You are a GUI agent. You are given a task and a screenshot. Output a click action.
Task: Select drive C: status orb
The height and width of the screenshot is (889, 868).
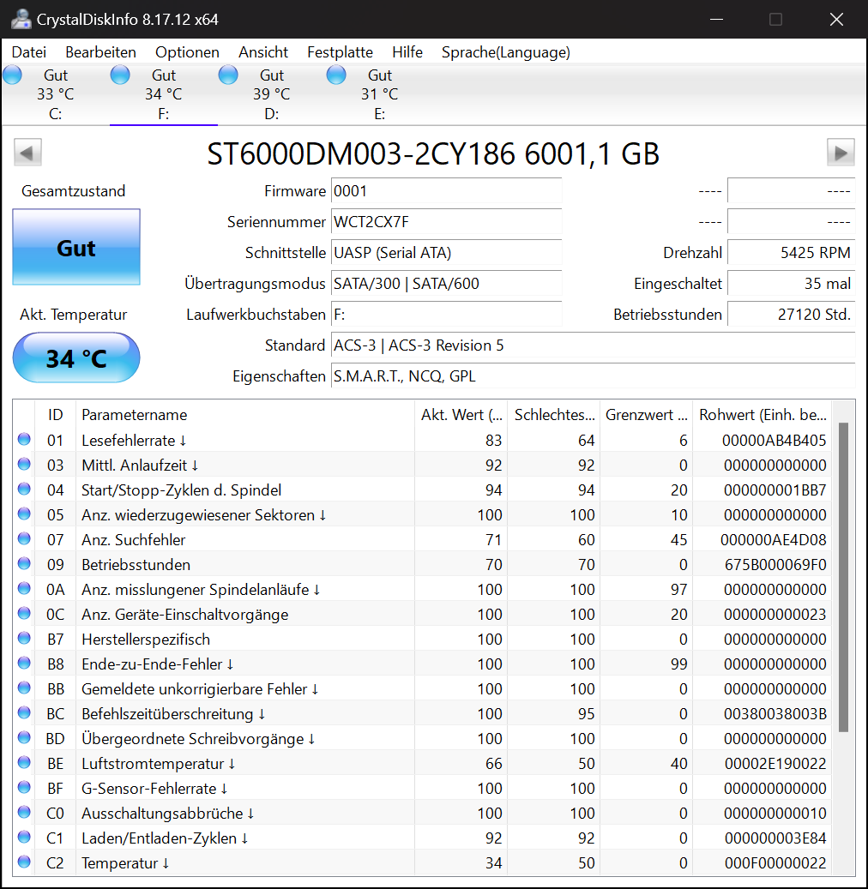(x=13, y=75)
